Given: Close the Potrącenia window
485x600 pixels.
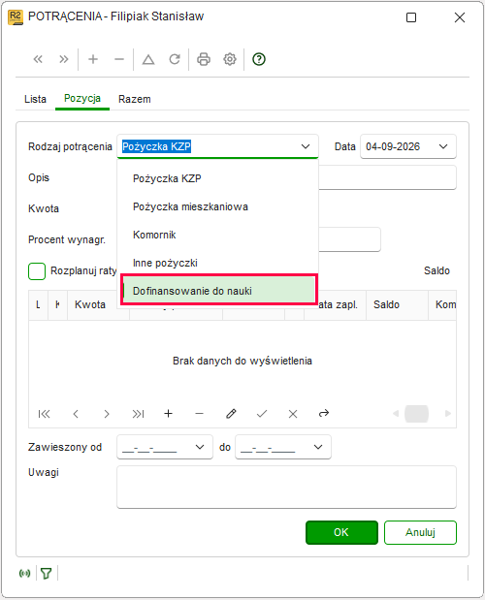Looking at the screenshot, I should pos(460,17).
